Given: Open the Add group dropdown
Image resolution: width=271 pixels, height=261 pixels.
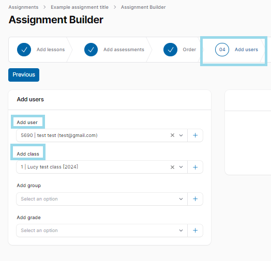Looking at the screenshot, I should click(x=102, y=199).
